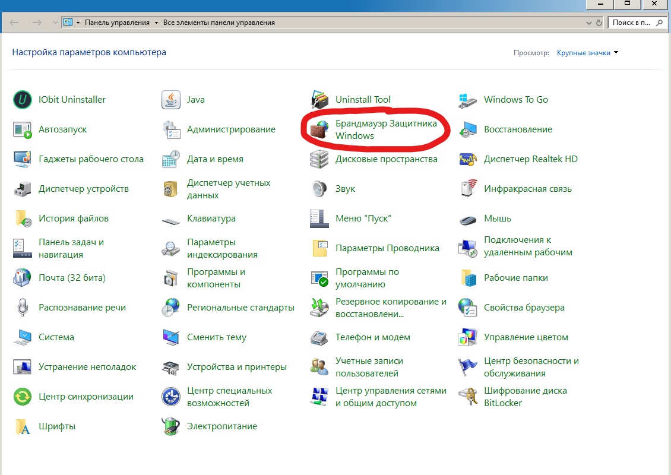The image size is (671, 475).
Task: Open the Администрирование icon
Action: pos(171,129)
